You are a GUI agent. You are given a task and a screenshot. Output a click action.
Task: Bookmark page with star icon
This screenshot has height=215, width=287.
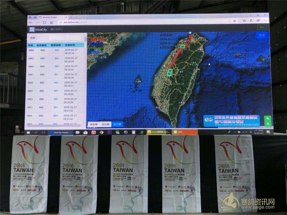pyautogui.click(x=234, y=21)
